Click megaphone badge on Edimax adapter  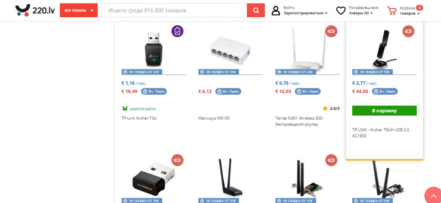[x=177, y=160]
